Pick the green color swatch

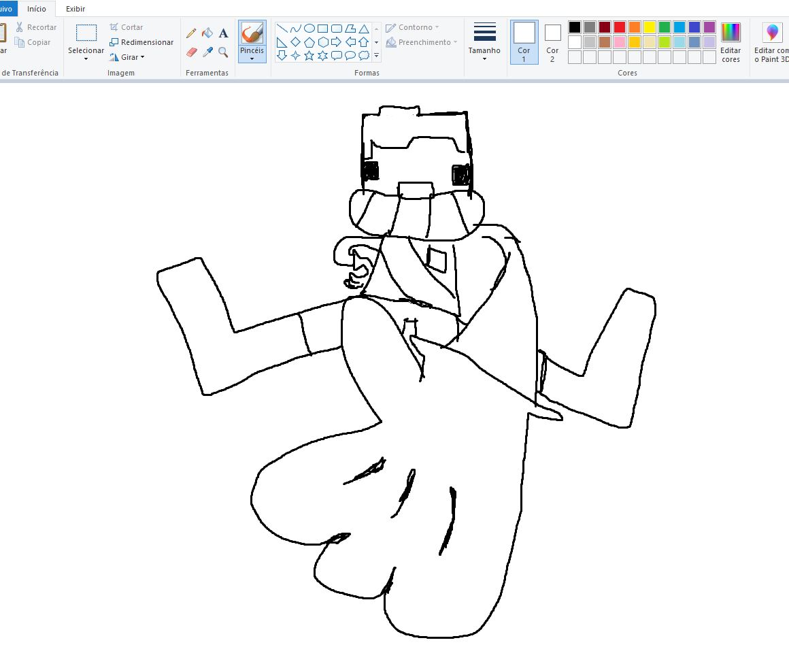click(665, 27)
